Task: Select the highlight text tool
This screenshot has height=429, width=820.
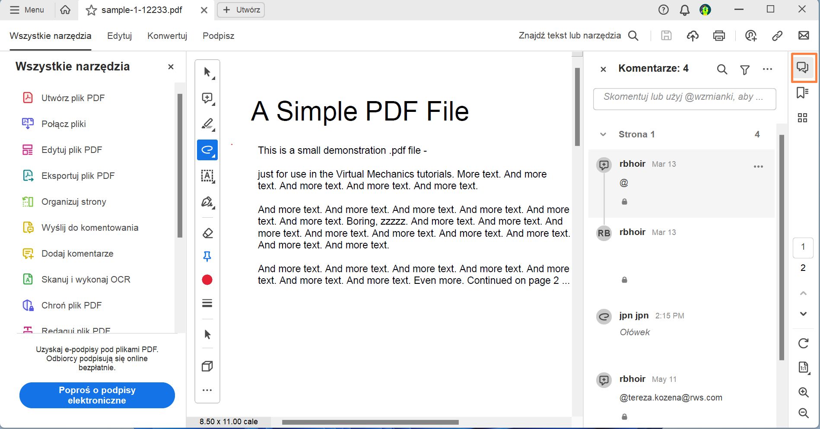Action: [x=207, y=124]
